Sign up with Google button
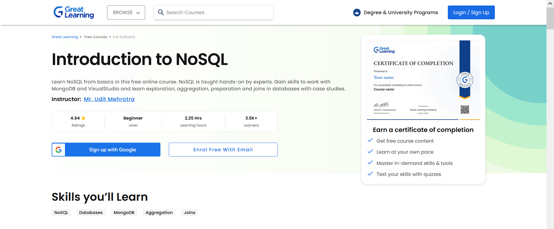Screen dimensions: 554x229 point(112,150)
